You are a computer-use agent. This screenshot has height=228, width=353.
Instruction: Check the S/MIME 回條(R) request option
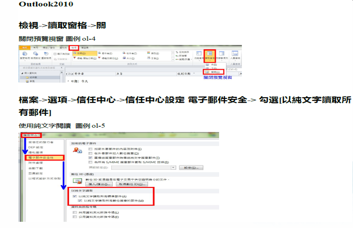pos(90,162)
